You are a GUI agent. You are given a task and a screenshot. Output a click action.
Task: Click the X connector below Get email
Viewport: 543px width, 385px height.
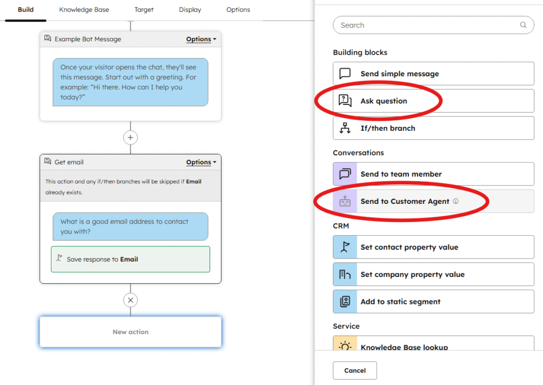tap(130, 300)
